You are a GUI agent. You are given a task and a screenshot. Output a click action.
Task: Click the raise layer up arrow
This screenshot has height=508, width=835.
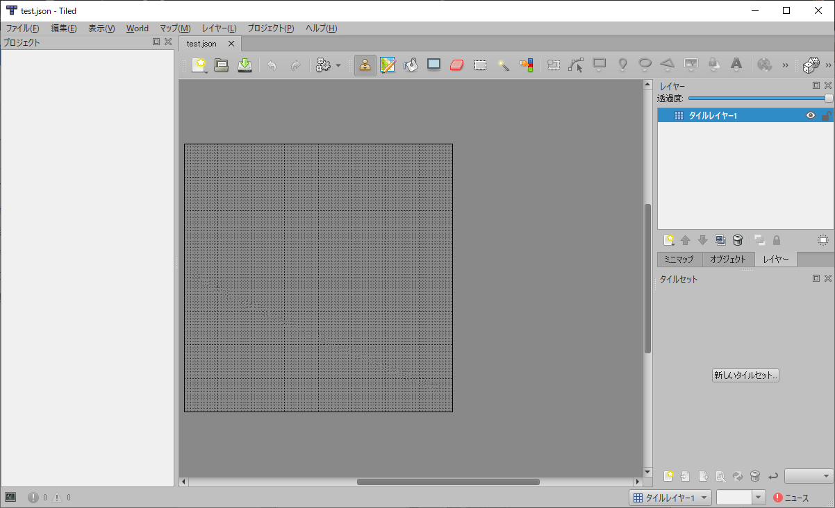click(x=686, y=240)
